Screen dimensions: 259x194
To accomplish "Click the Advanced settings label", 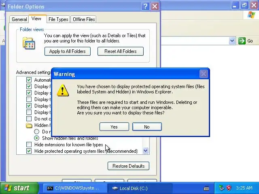I will coord(34,72).
